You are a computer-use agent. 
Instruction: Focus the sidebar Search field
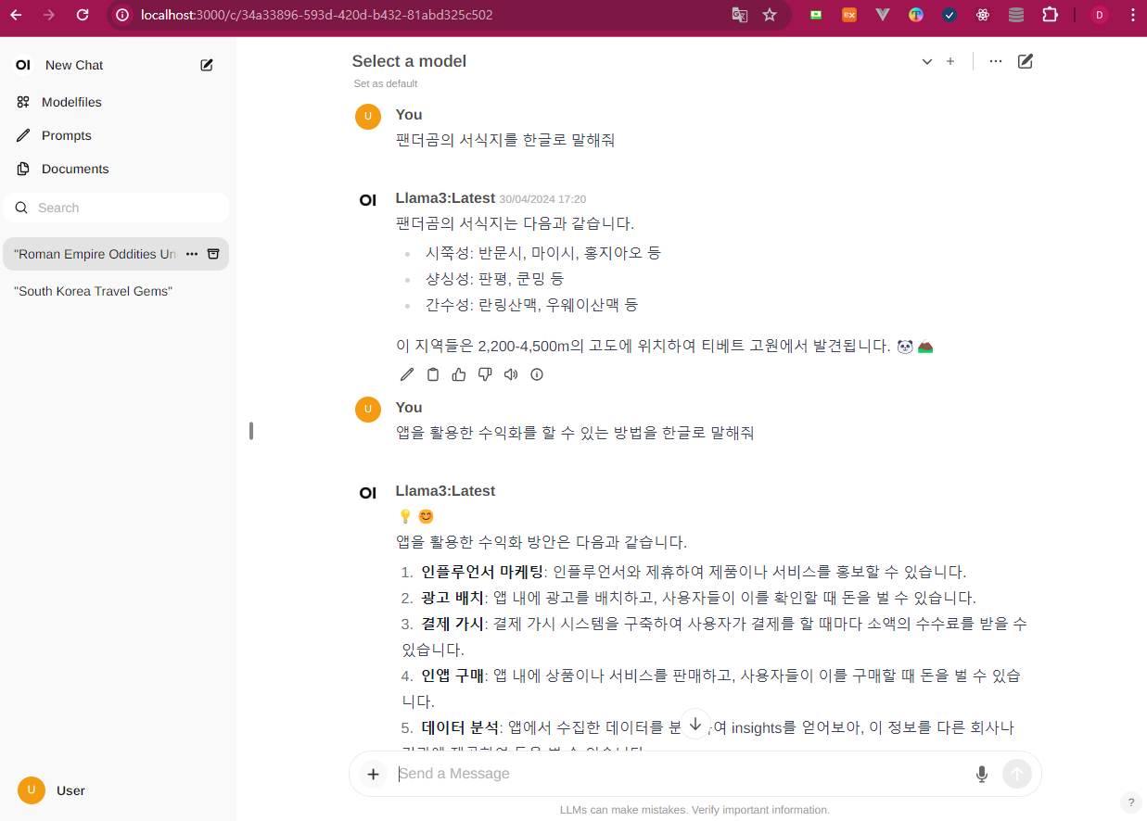coord(116,208)
